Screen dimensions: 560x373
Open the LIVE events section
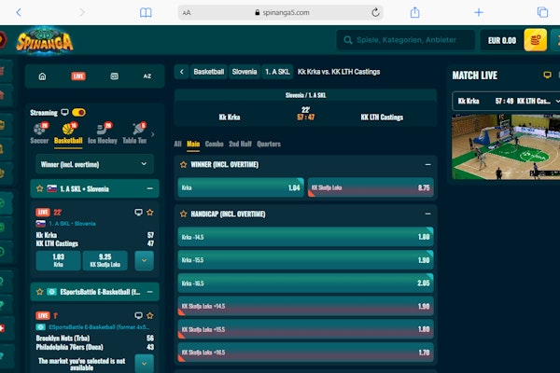78,76
